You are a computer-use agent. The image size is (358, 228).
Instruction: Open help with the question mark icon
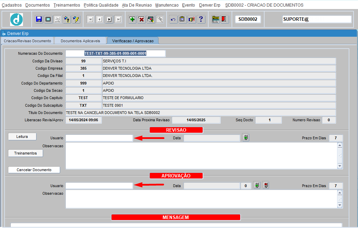click(x=201, y=19)
